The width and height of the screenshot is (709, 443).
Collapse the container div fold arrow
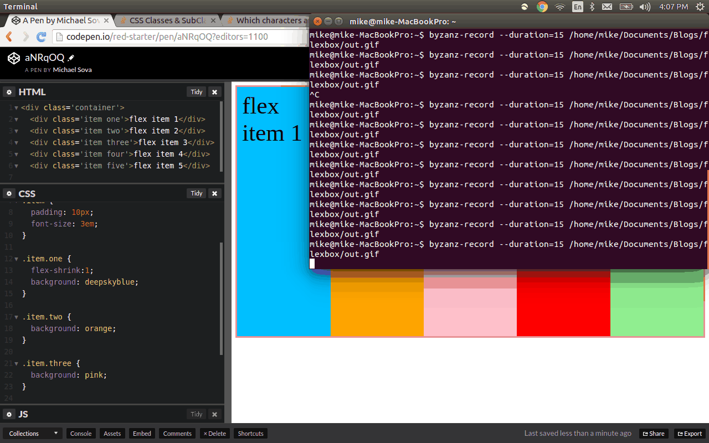coord(16,107)
